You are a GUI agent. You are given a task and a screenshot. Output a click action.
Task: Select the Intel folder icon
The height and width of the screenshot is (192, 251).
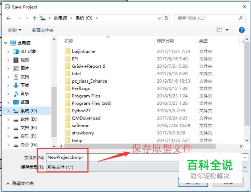coord(68,74)
